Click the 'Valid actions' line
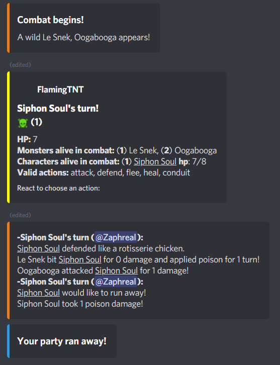Viewport: 280px width, 365px height. (x=104, y=173)
